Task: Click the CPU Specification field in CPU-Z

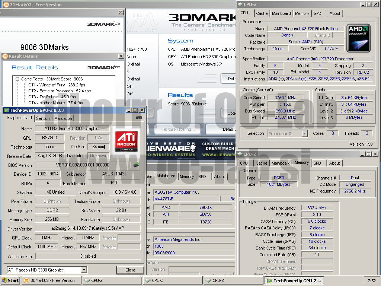Action: point(320,59)
